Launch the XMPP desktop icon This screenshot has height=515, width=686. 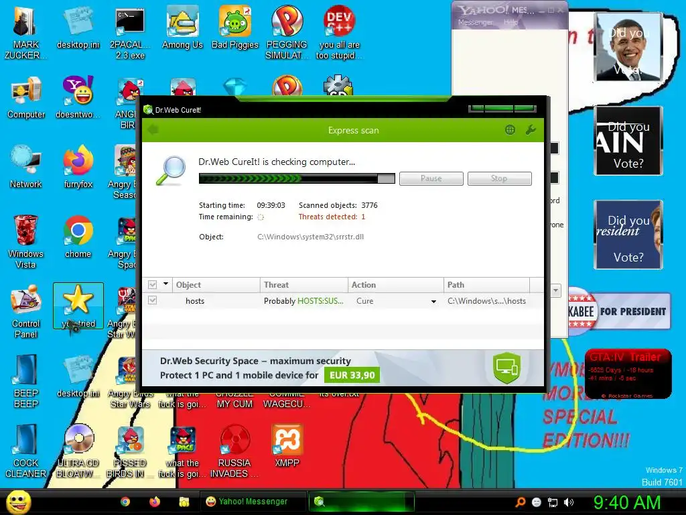point(287,446)
